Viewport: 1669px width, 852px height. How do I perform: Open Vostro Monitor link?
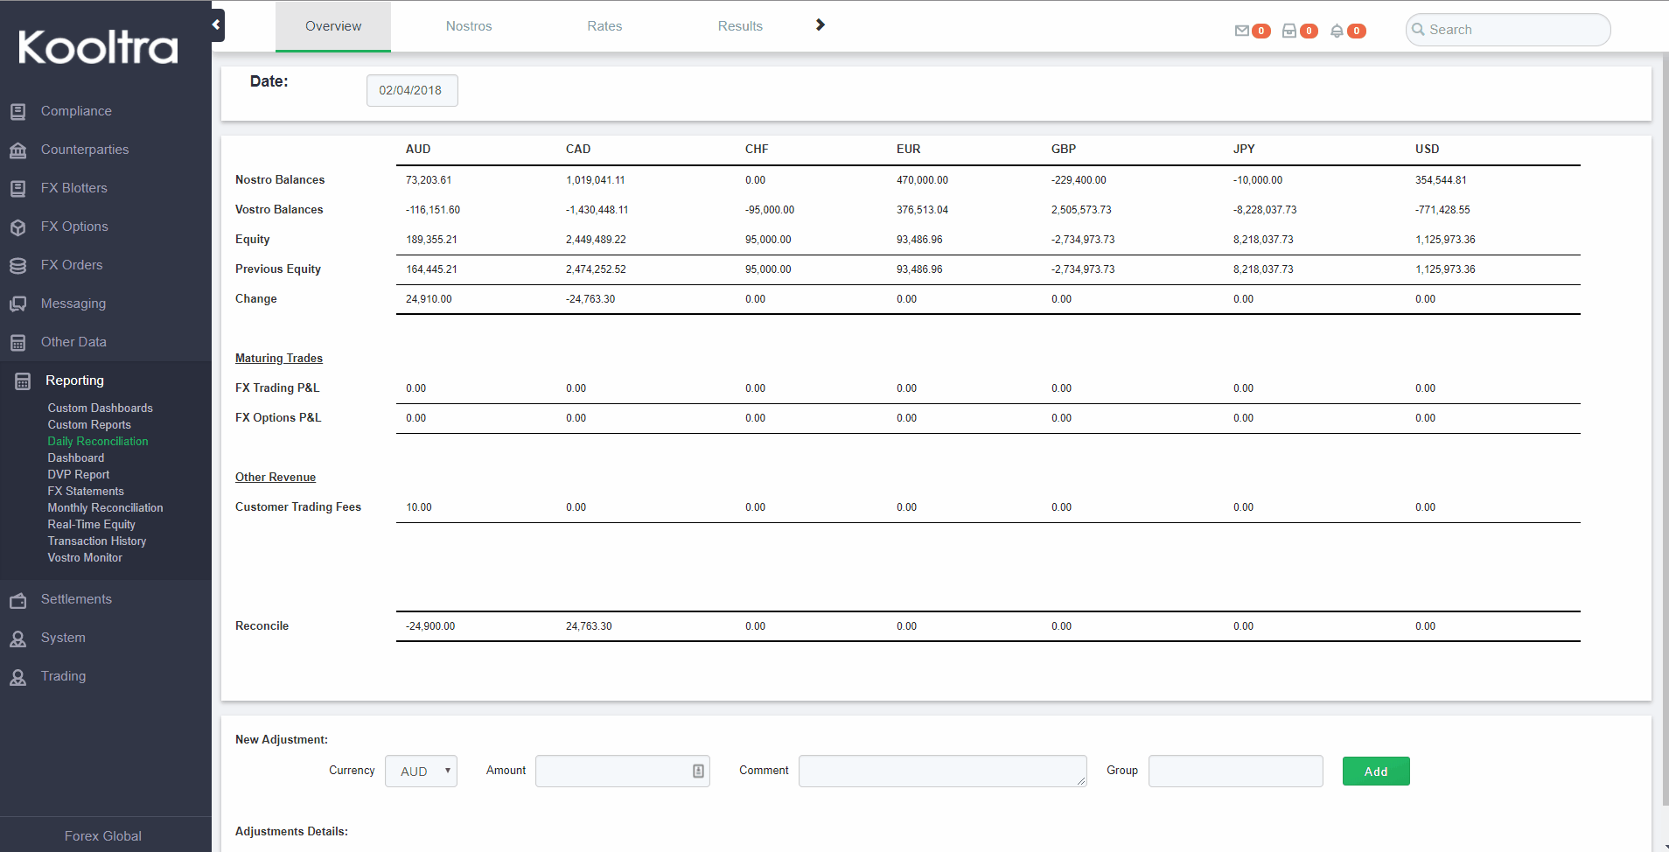[x=85, y=558]
